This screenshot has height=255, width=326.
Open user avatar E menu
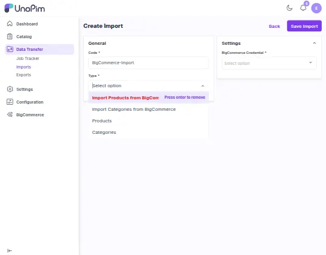click(316, 8)
